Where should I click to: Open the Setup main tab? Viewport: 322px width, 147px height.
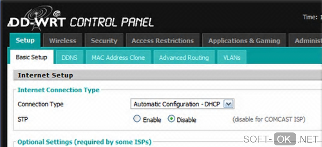(25, 40)
